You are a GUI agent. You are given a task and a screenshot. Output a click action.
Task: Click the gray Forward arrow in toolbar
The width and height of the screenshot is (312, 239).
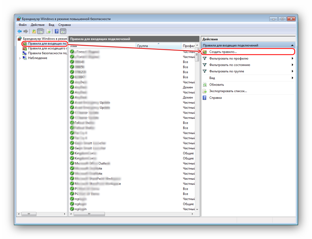pyautogui.click(x=26, y=31)
